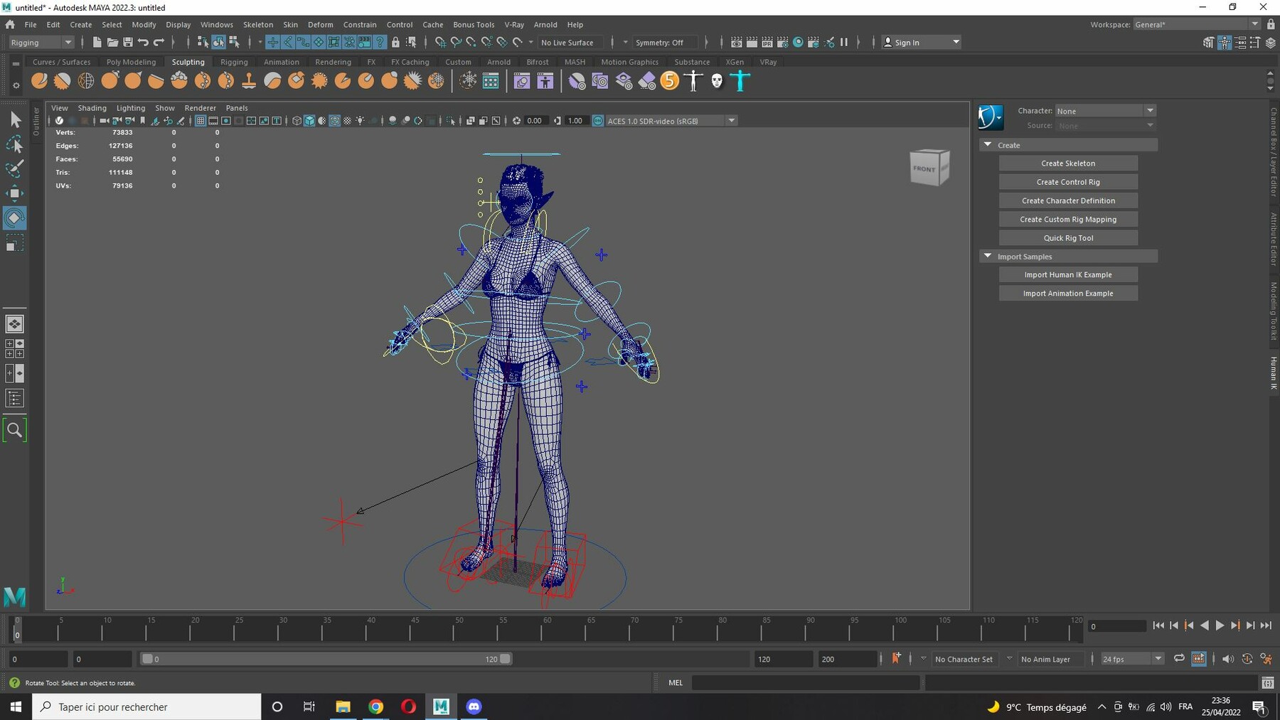This screenshot has width=1280, height=720.
Task: Toggle the HumanIK panel from the status line
Action: click(x=1225, y=43)
